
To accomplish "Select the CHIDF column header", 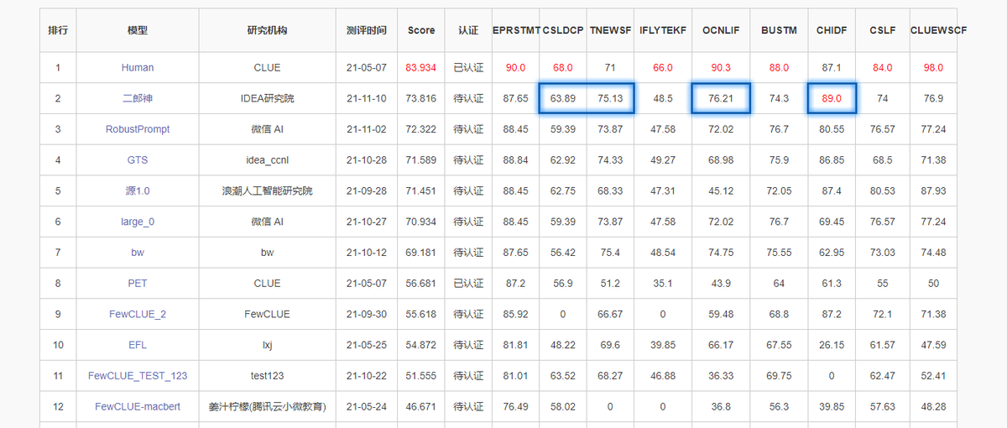I will click(832, 30).
